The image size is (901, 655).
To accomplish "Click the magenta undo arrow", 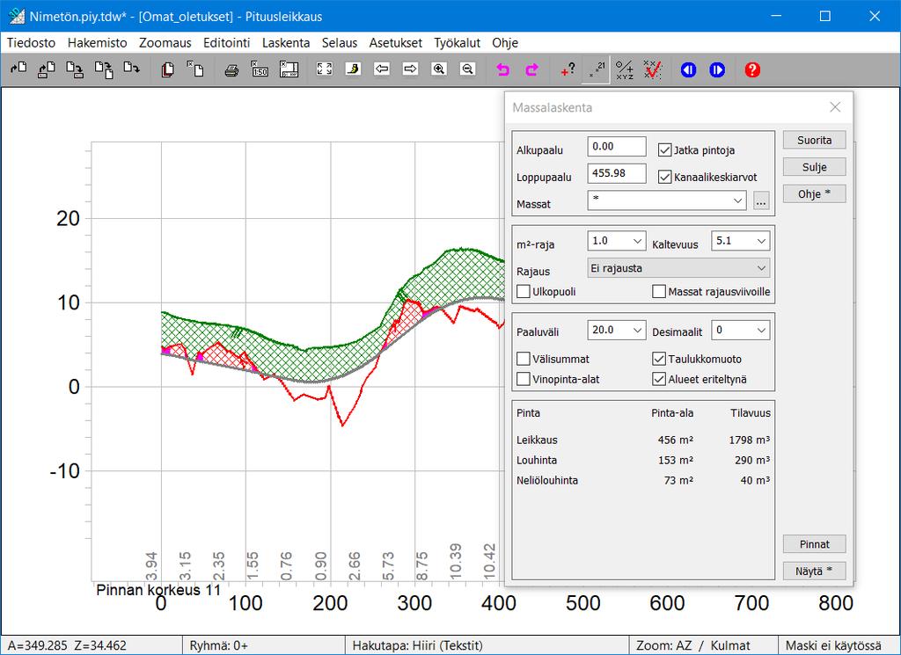I will (503, 69).
